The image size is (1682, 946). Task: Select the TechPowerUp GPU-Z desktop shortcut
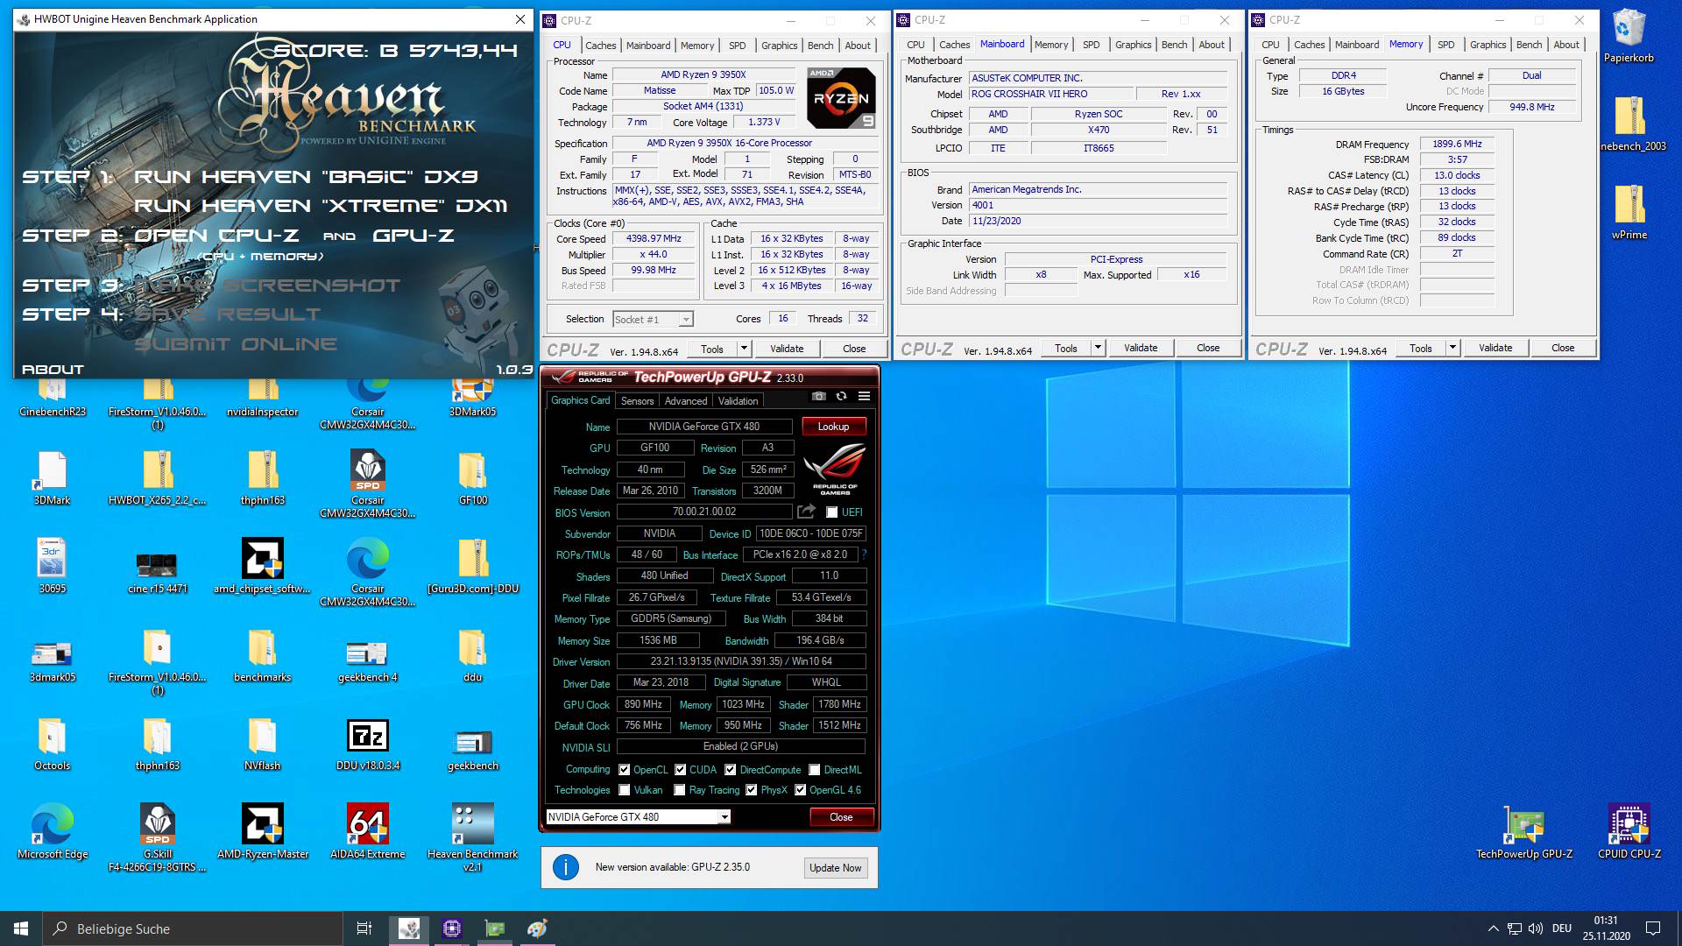click(x=1523, y=832)
